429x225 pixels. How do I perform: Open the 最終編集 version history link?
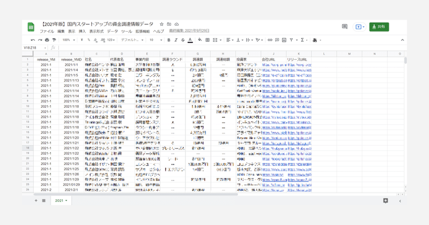coord(189,31)
